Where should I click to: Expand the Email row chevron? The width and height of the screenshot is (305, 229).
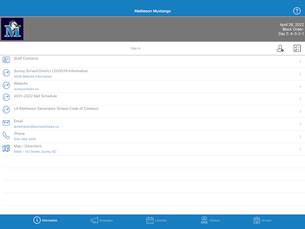[x=300, y=124]
